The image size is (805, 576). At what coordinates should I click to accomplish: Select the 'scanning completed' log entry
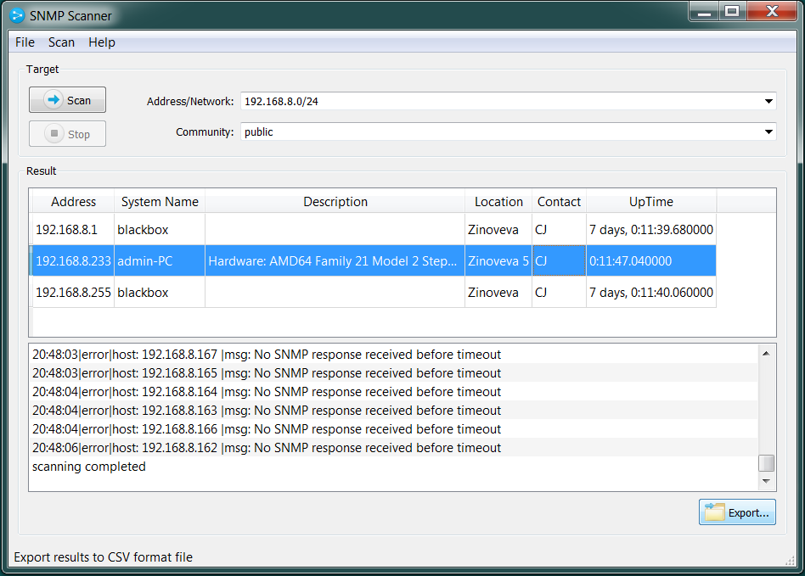pos(88,466)
